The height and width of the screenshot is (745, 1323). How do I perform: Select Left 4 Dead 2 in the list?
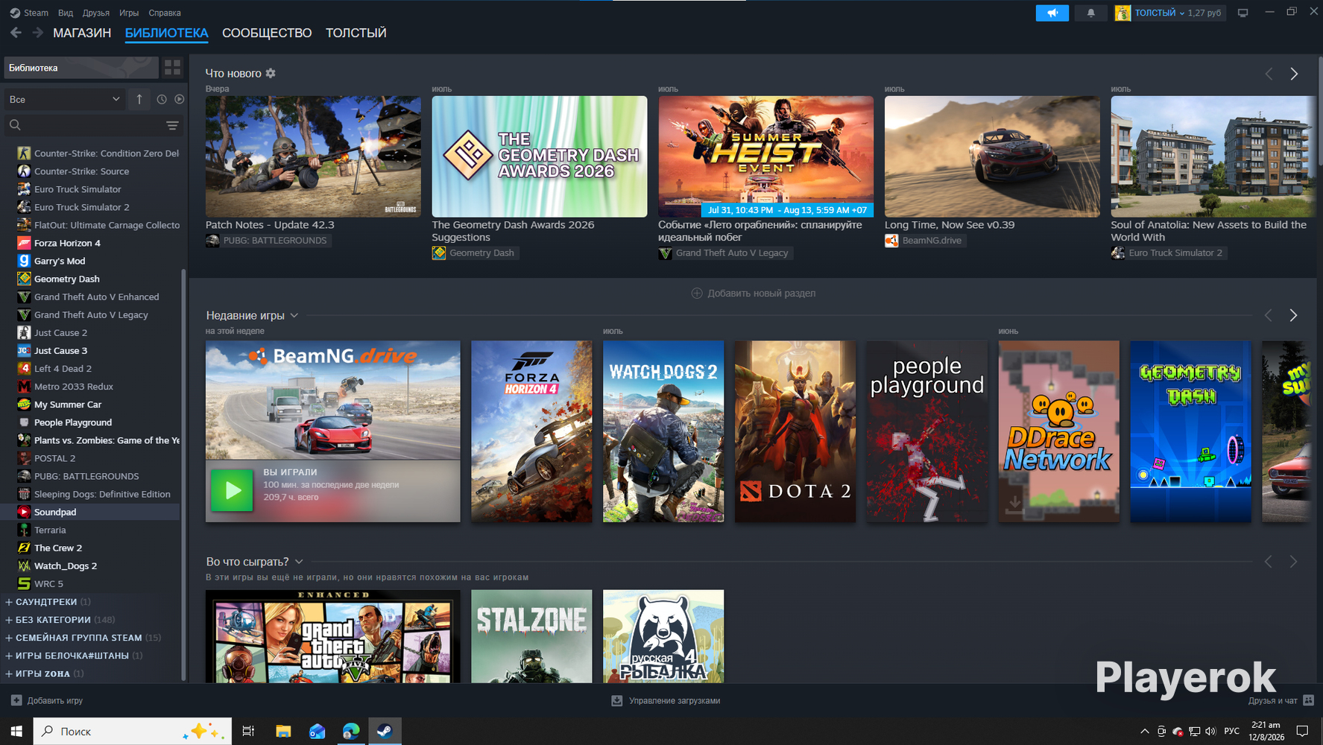(63, 369)
